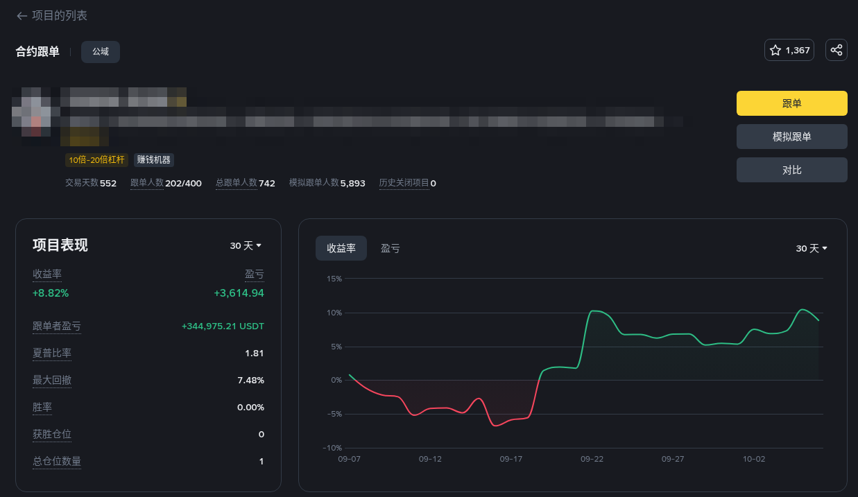Click the 09-22 date on chart axis

click(592, 459)
